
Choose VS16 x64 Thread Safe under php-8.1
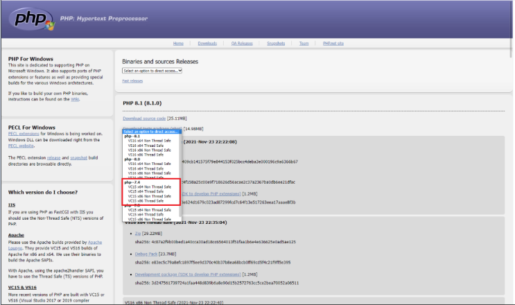[x=146, y=146]
